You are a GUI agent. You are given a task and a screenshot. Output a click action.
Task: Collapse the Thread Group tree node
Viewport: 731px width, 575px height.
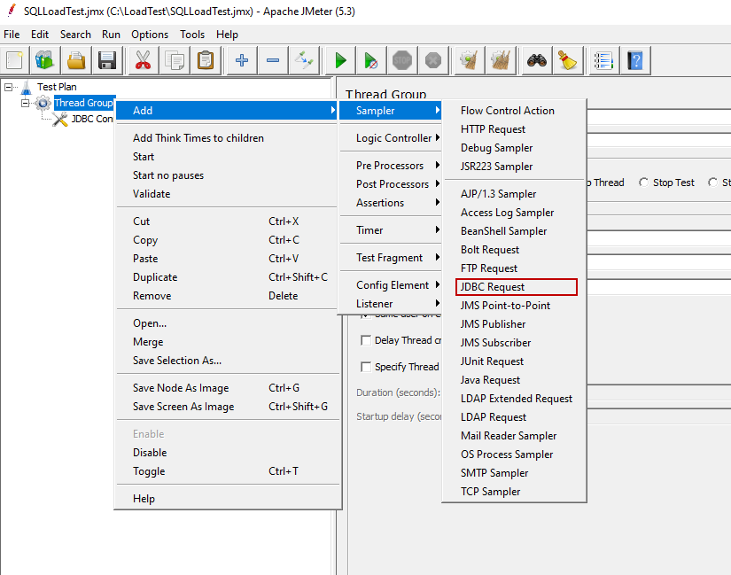point(25,103)
